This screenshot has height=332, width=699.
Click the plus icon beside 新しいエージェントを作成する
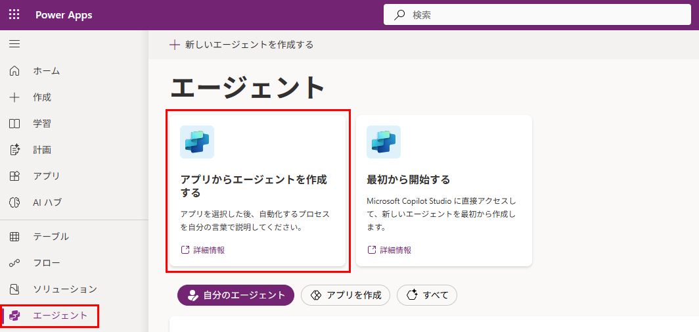[175, 45]
